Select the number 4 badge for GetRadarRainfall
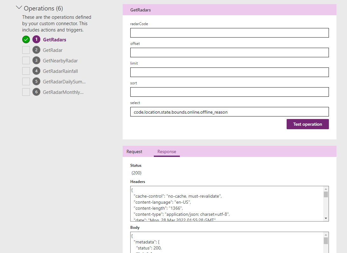This screenshot has height=253, width=347. point(36,71)
